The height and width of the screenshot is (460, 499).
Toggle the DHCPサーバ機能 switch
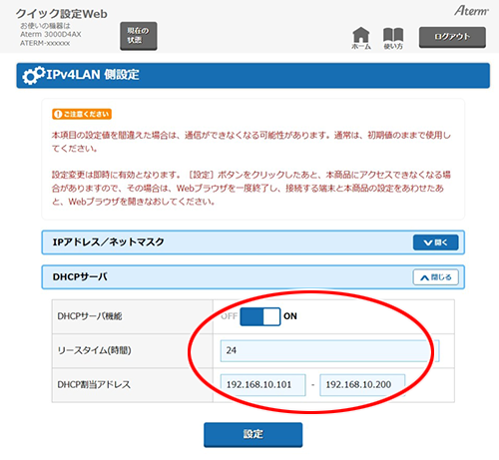(260, 316)
